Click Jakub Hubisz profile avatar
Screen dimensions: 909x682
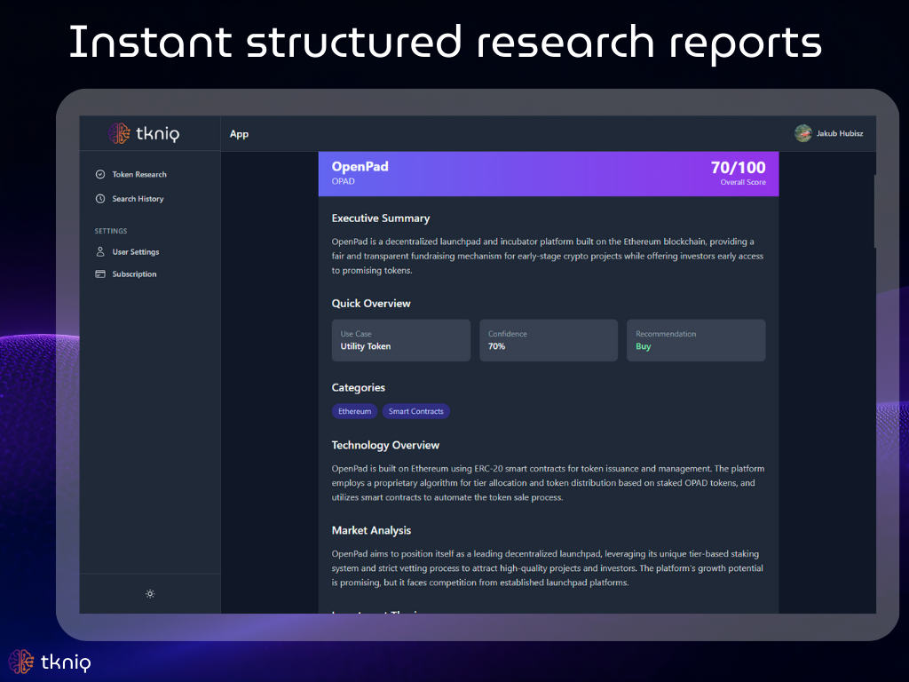point(802,133)
